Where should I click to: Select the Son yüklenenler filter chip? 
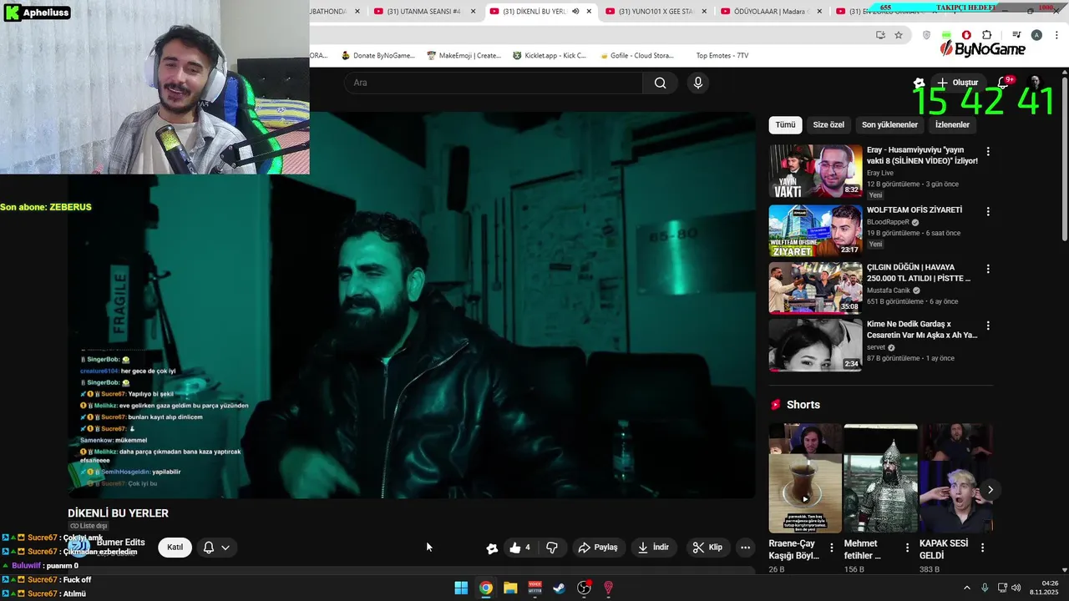(x=889, y=124)
